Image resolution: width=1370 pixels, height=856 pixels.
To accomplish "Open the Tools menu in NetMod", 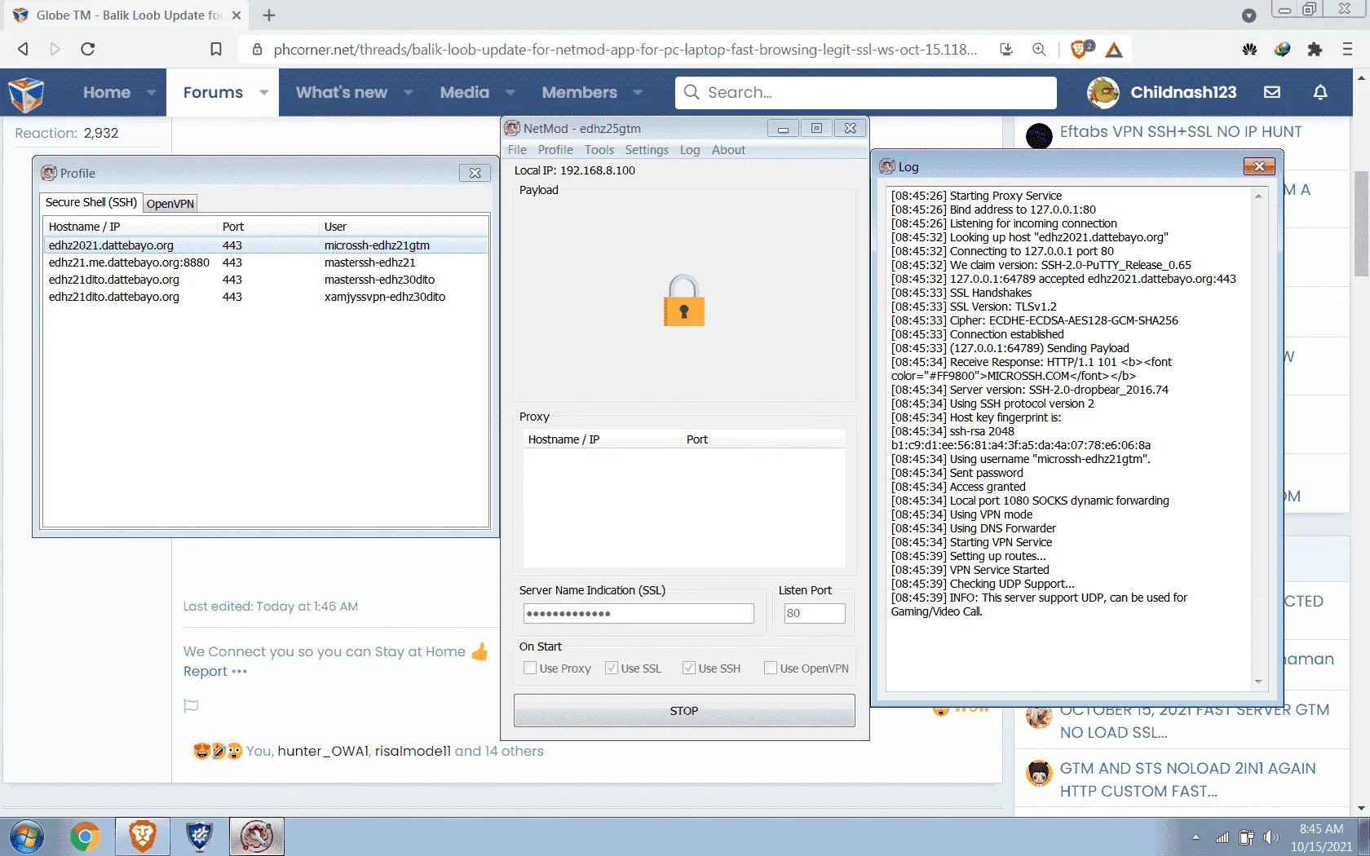I will (x=599, y=150).
